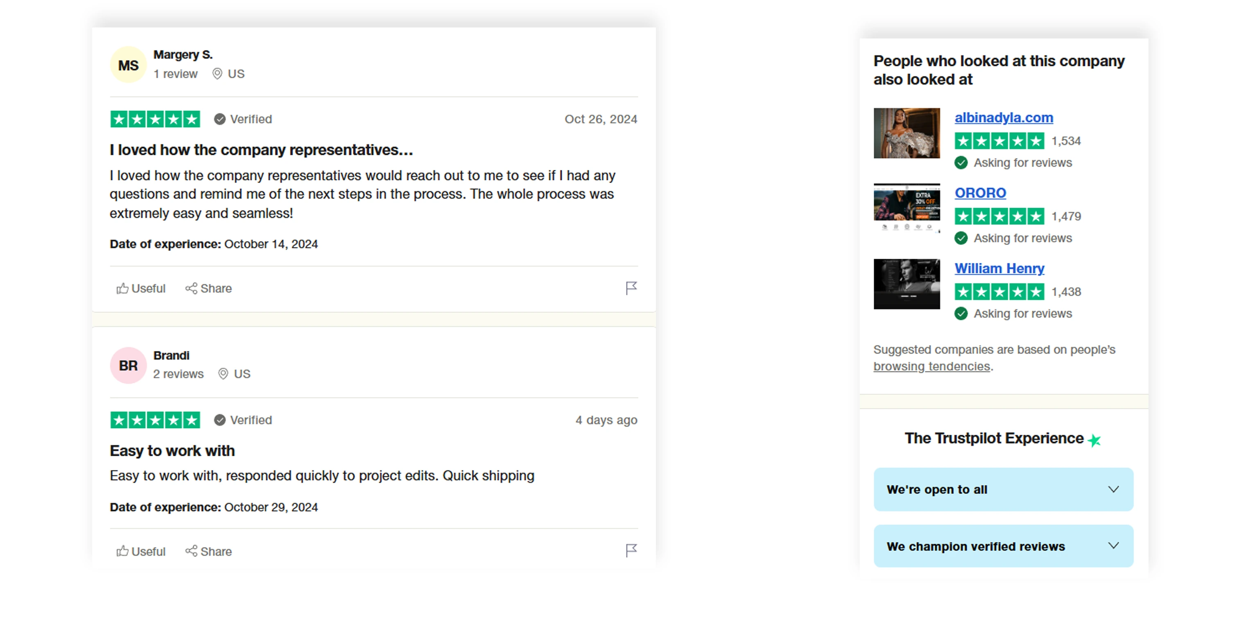Click Margery S. reviewer name

[183, 55]
